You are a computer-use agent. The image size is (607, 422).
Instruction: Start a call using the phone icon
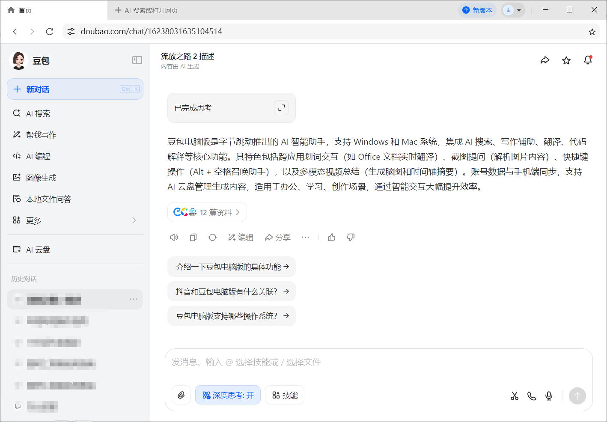pos(532,396)
